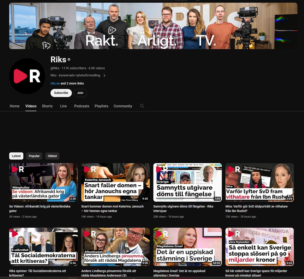The image size is (304, 279).
Task: Click the '6.9K videos' text
Action: point(97,68)
